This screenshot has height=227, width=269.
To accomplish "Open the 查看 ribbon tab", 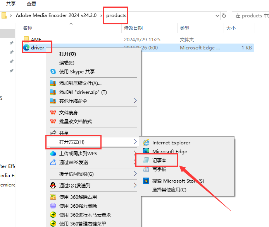I will tap(31, 3).
